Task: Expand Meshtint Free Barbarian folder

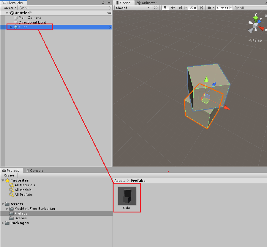Action: [7, 209]
